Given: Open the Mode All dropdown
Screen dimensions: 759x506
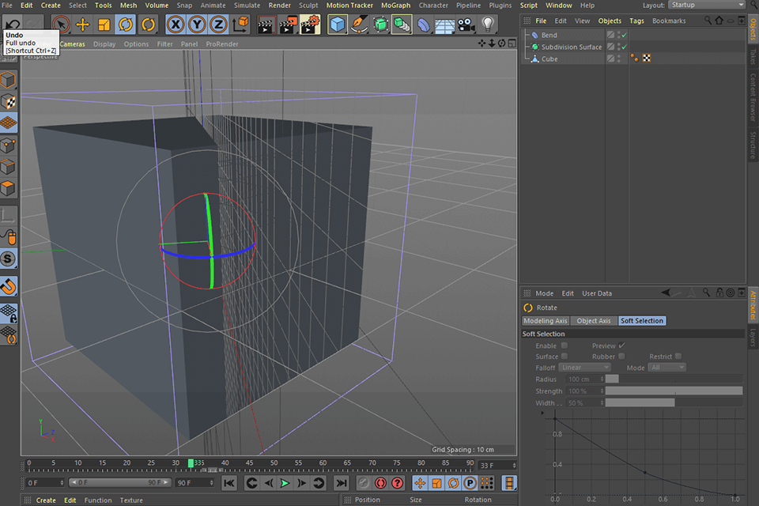Looking at the screenshot, I should click(666, 368).
